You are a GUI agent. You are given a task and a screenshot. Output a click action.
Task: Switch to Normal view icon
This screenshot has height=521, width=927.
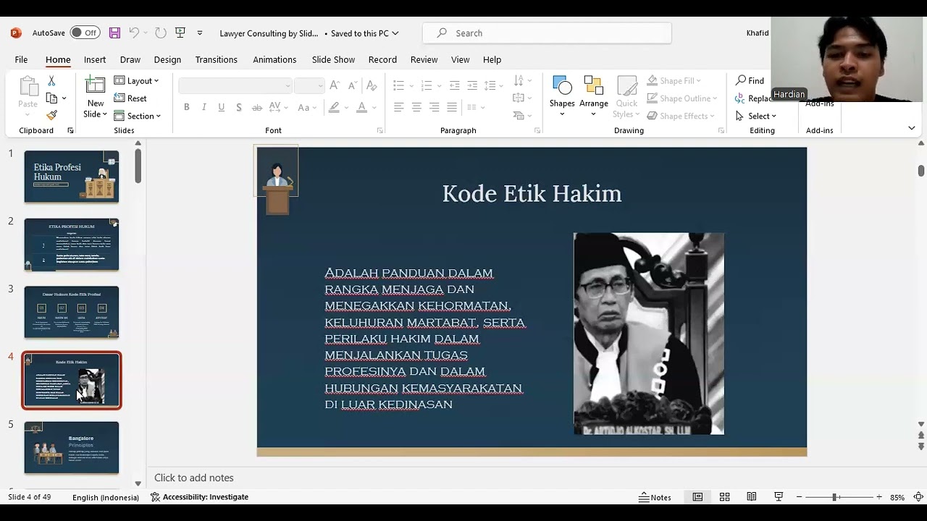(x=697, y=497)
